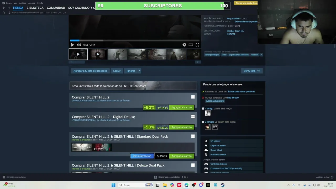Open Descargas completadas downloads status
Viewport: 336px width, 189px height.
[x=171, y=177]
